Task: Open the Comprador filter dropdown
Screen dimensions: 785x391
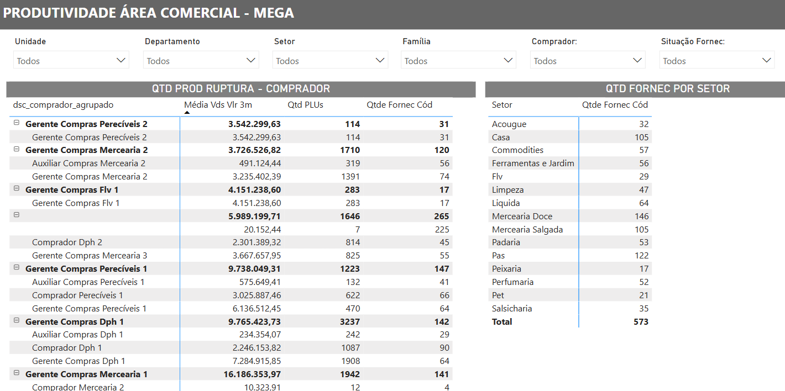Action: 588,60
